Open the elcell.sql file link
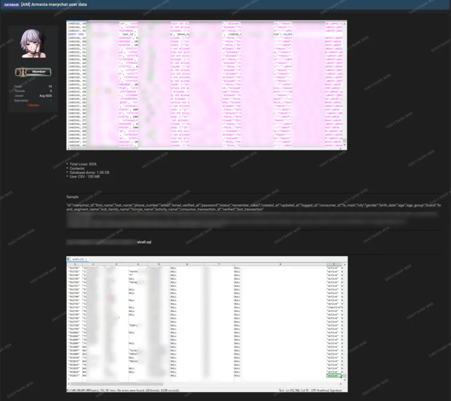This screenshot has height=401, width=451. tap(144, 242)
